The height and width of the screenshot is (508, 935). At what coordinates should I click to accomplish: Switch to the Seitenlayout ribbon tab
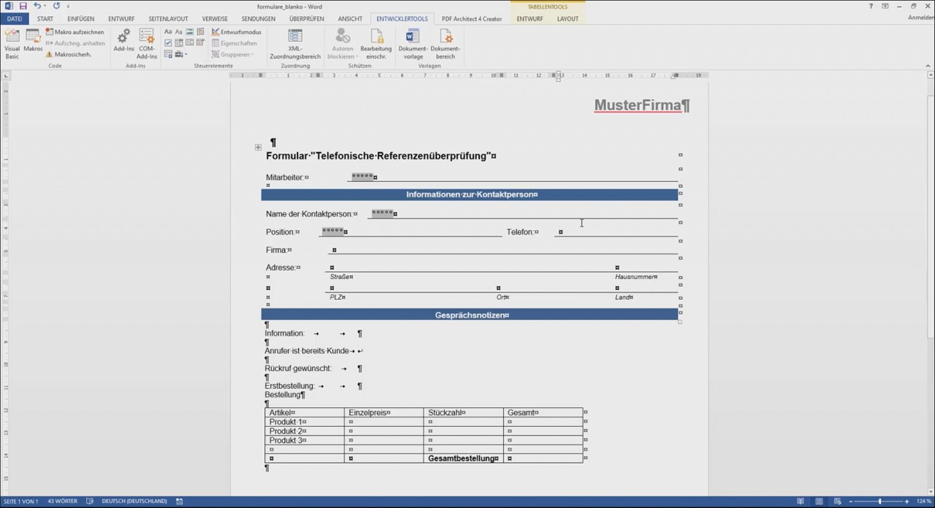[x=168, y=18]
